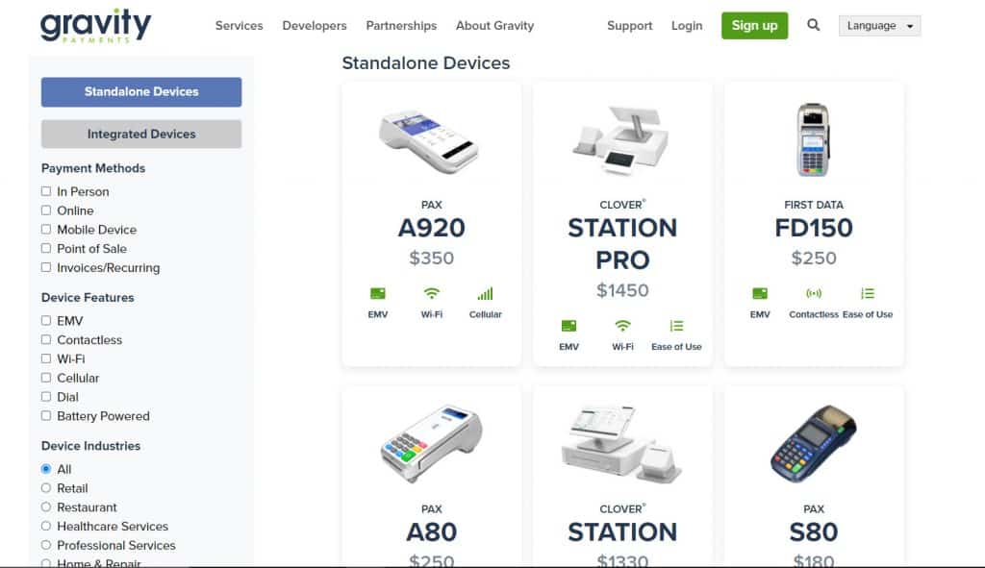The height and width of the screenshot is (568, 985).
Task: Open the Services menu
Action: (x=239, y=26)
